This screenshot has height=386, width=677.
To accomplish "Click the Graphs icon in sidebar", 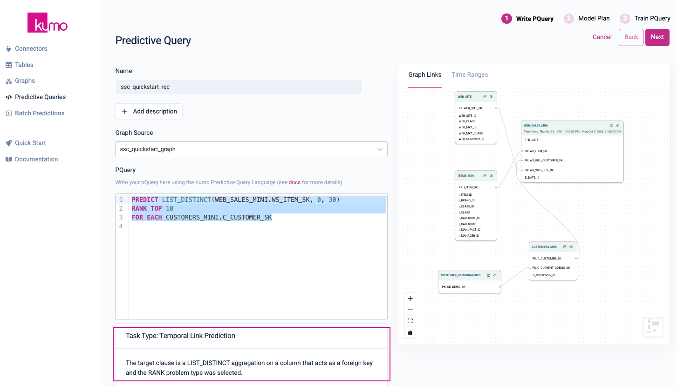I will (8, 81).
